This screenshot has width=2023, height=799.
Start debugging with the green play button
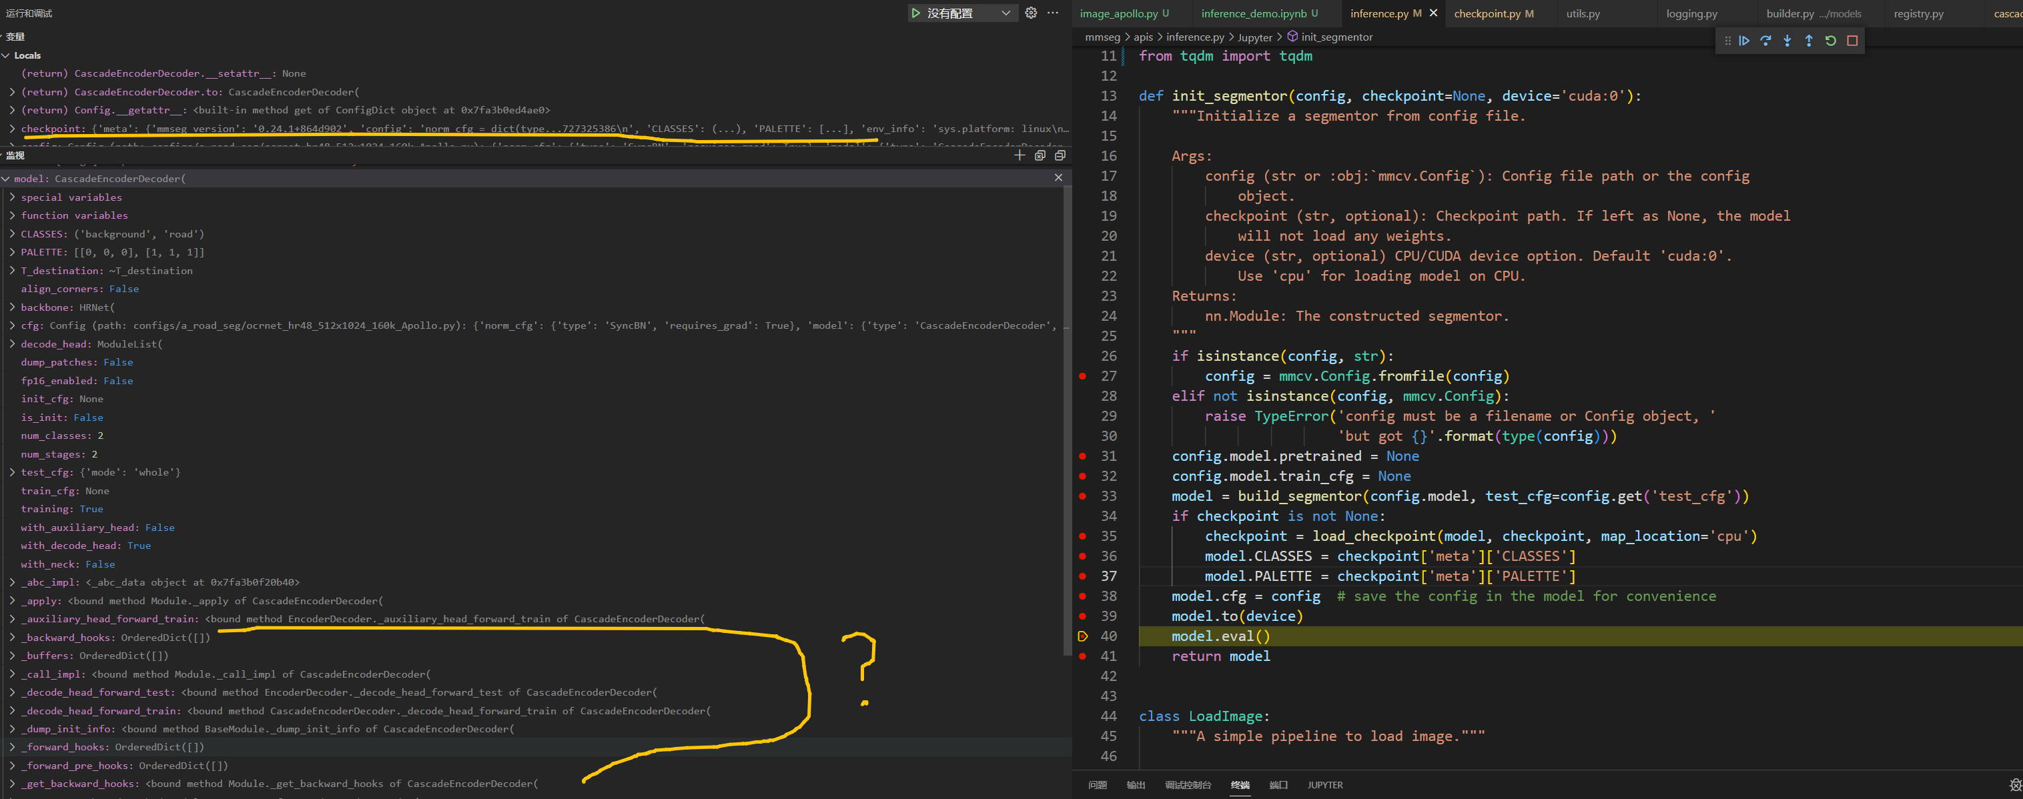[915, 13]
